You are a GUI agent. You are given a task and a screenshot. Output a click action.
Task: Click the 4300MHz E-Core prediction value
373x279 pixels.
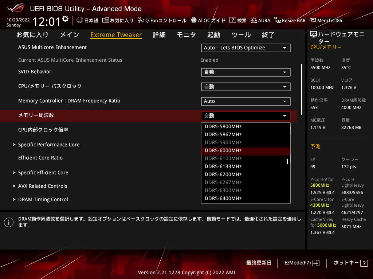click(319, 205)
